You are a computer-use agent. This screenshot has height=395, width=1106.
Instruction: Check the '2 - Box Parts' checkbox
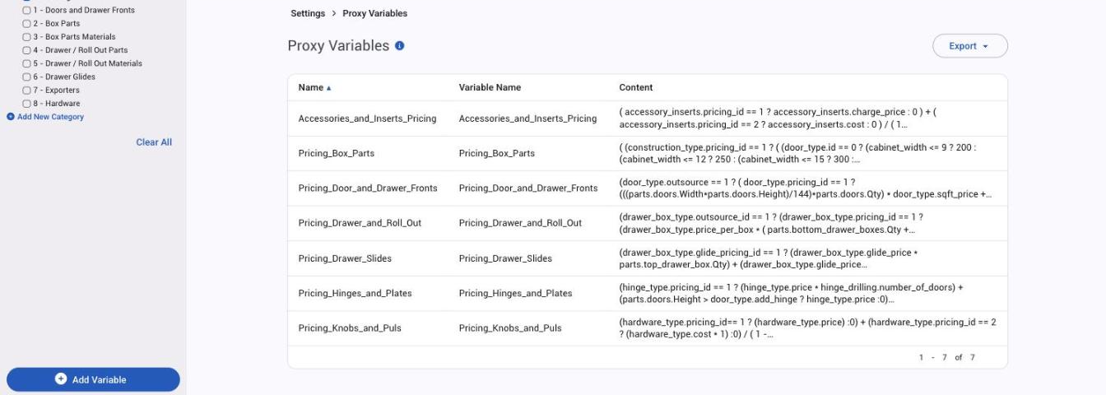click(27, 24)
